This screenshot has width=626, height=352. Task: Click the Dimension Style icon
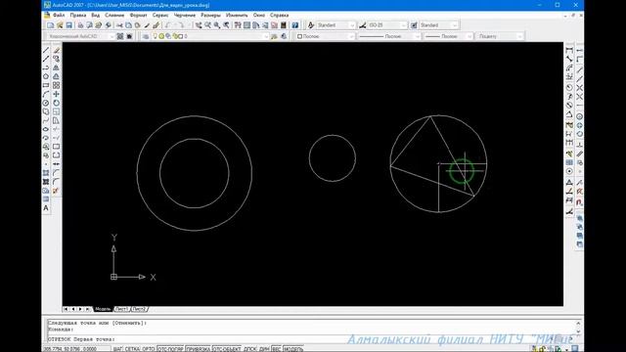[363, 25]
